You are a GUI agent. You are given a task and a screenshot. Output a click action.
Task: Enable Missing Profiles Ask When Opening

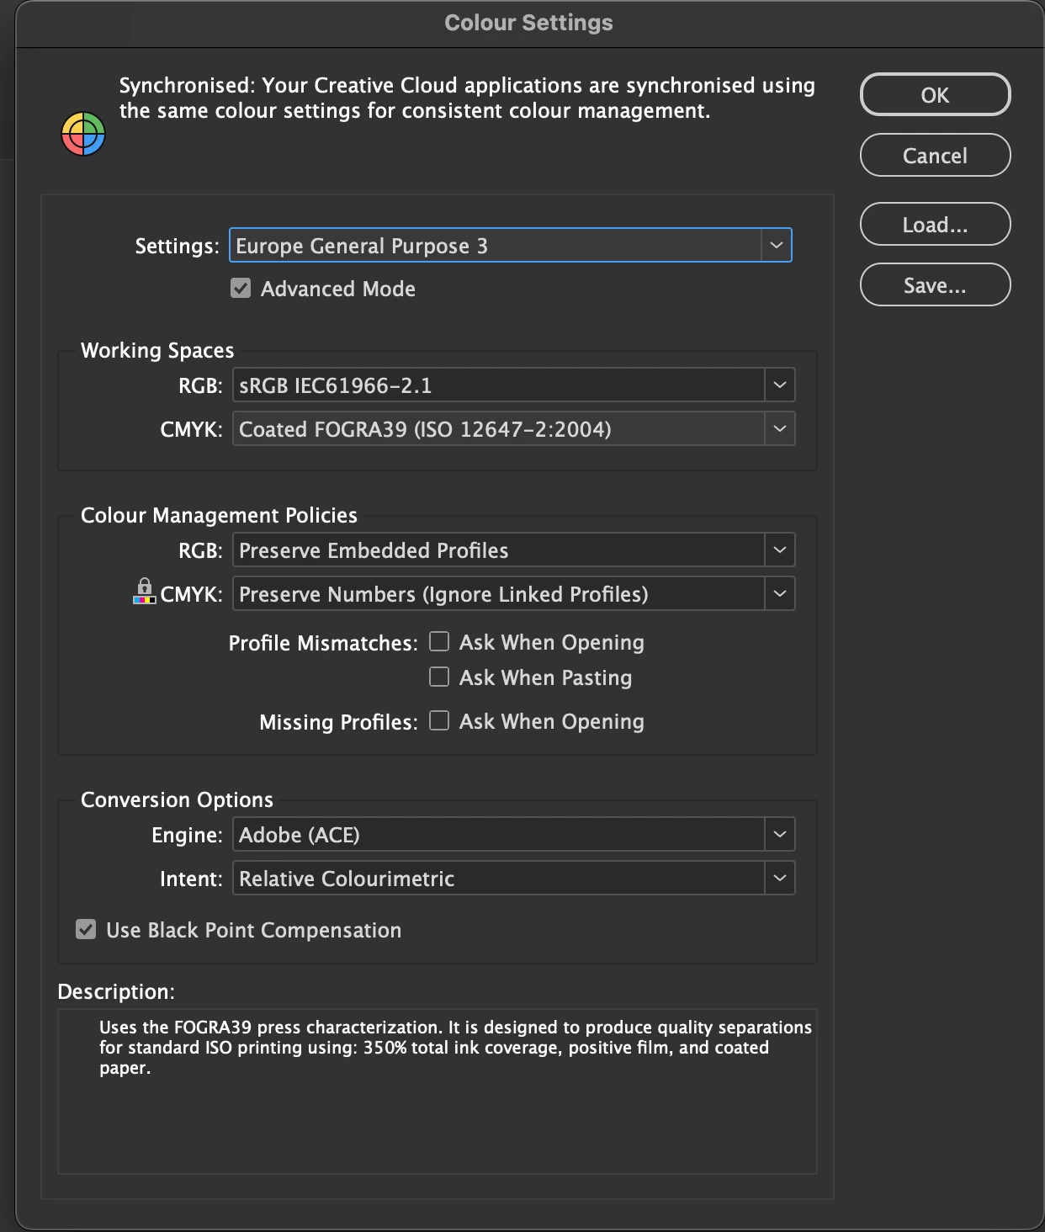point(439,721)
